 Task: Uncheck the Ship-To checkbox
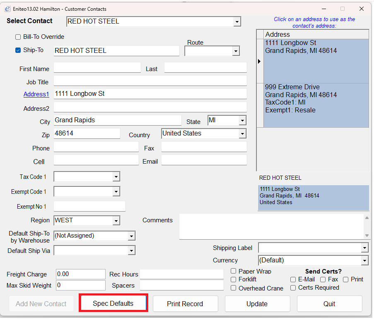(18, 50)
